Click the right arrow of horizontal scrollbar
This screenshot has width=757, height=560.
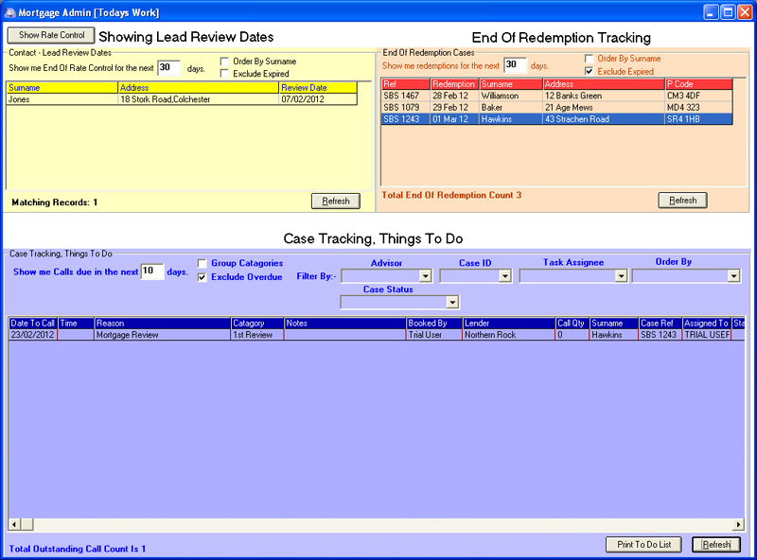coord(739,524)
